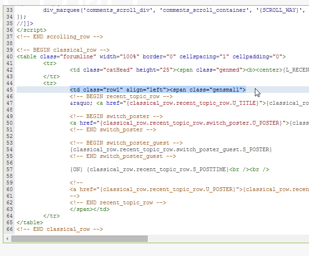The height and width of the screenshot is (256, 309).
Task: Click the td class="catHead" line
Action: click(189, 70)
